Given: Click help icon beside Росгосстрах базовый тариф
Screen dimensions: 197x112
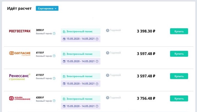Looking at the screenshot, I should (x=54, y=33).
